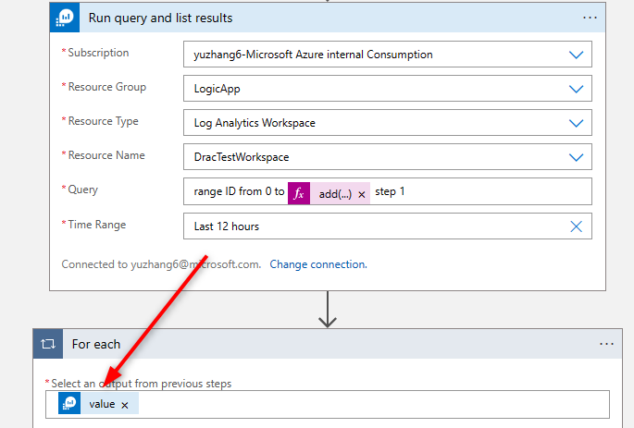The image size is (634, 428).
Task: Click the For each header title
Action: pyautogui.click(x=96, y=344)
